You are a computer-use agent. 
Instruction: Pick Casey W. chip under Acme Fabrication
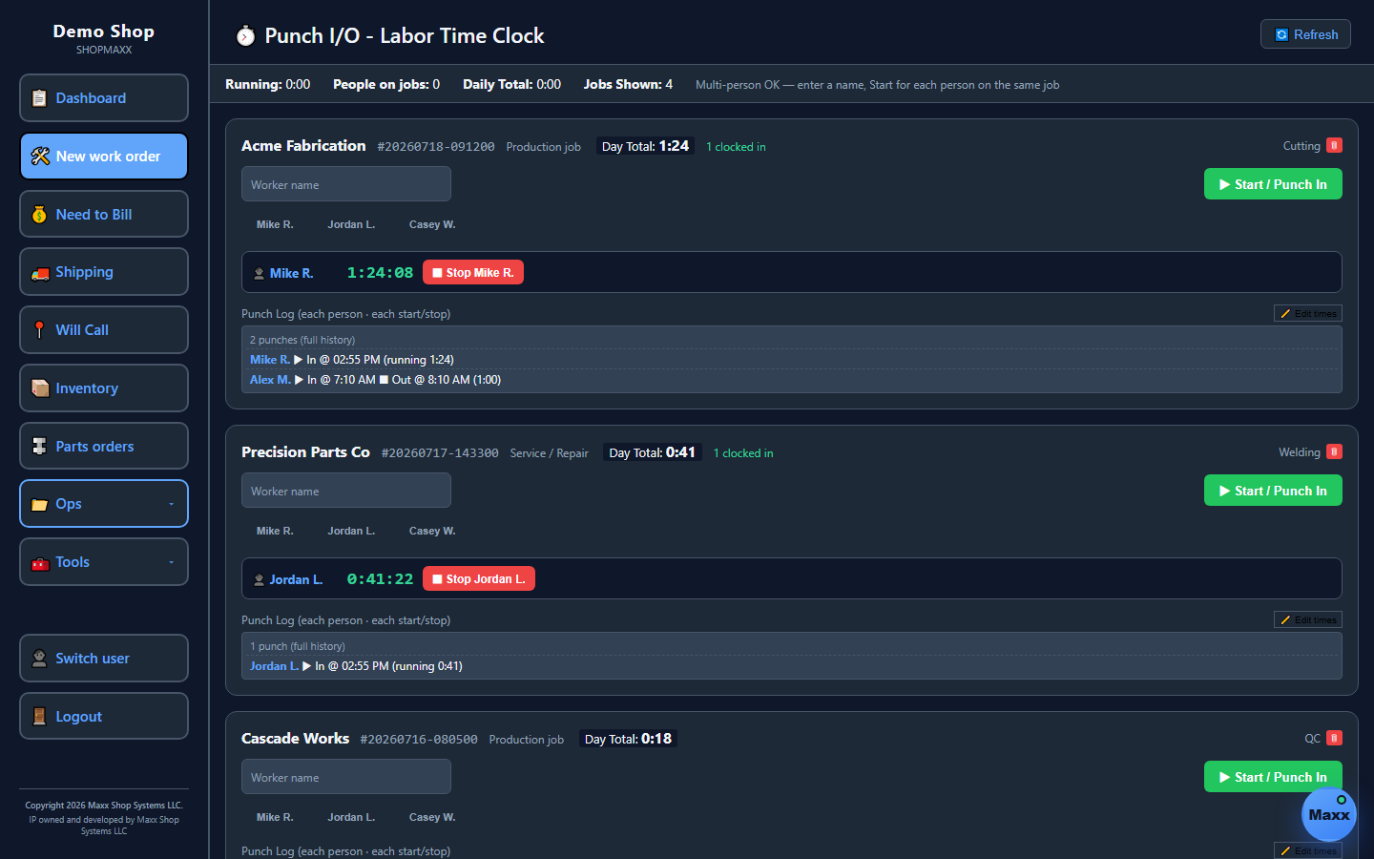tap(432, 224)
